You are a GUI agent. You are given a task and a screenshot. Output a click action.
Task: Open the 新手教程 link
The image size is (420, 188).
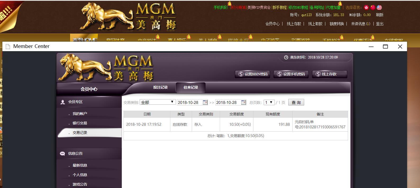pyautogui.click(x=279, y=7)
